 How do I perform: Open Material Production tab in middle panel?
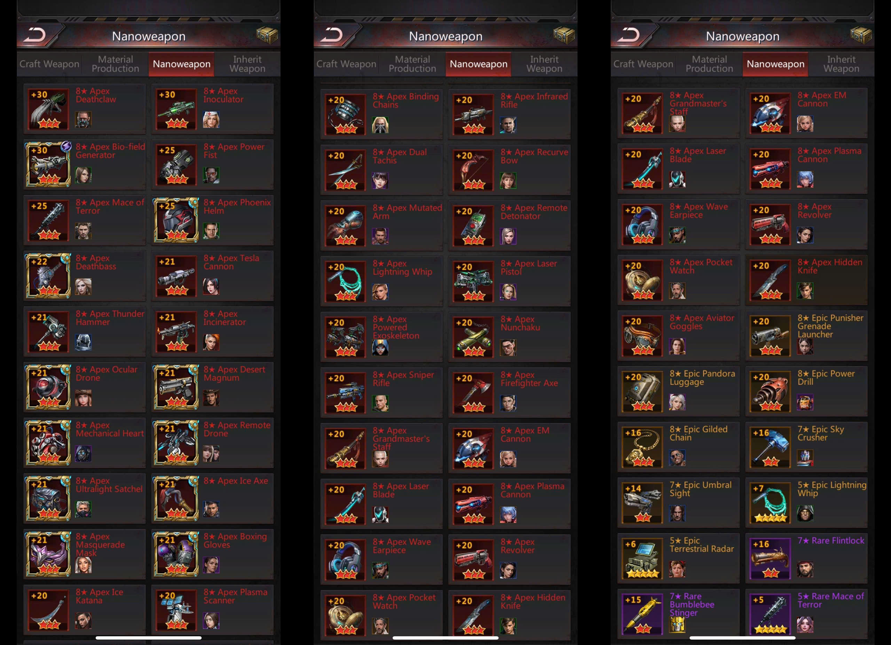click(412, 64)
